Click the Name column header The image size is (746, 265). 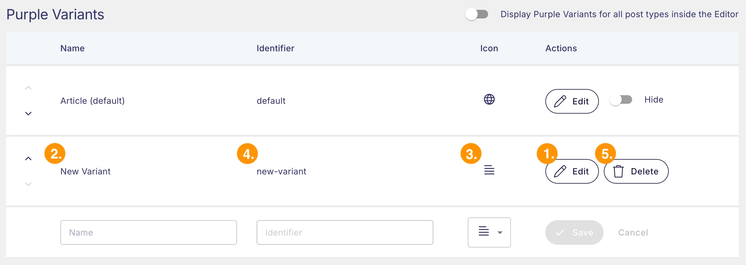pyautogui.click(x=72, y=48)
